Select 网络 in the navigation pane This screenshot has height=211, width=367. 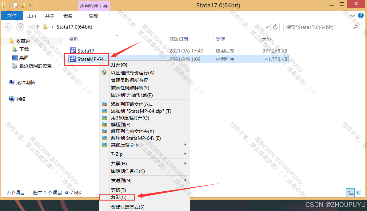(x=21, y=99)
